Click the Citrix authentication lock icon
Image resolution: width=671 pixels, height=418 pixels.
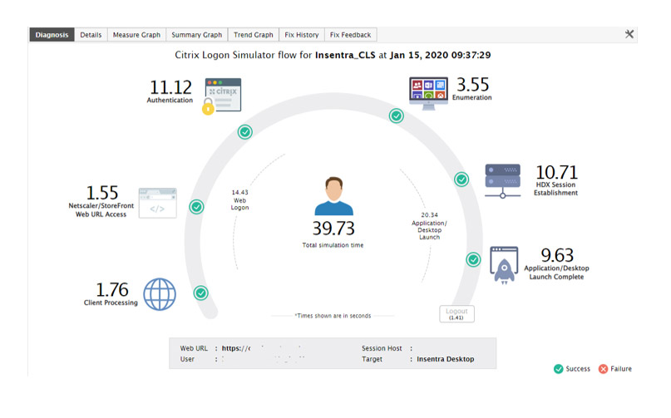[222, 96]
